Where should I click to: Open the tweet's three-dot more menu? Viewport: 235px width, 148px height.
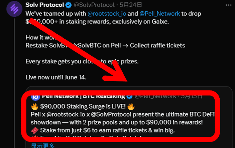coord(228,5)
